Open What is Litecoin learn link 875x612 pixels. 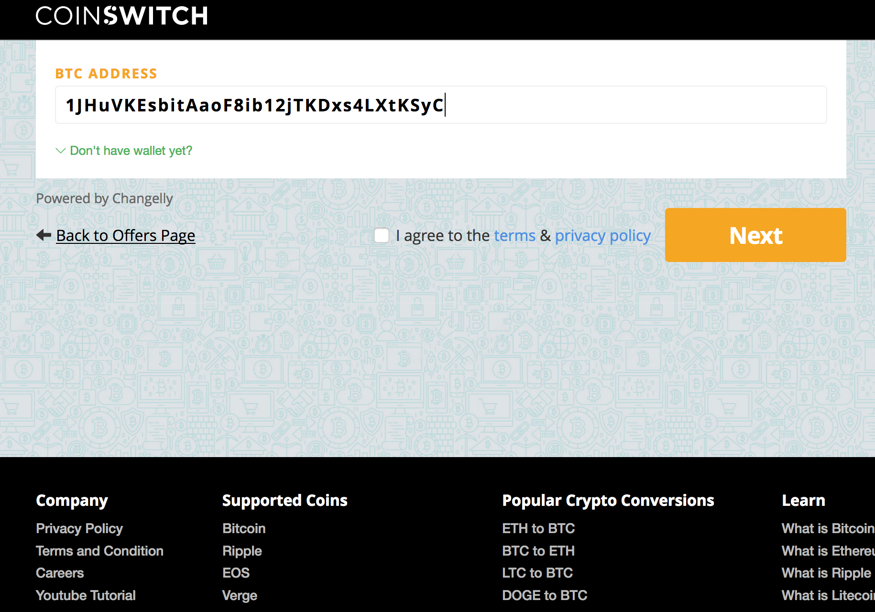(x=828, y=595)
